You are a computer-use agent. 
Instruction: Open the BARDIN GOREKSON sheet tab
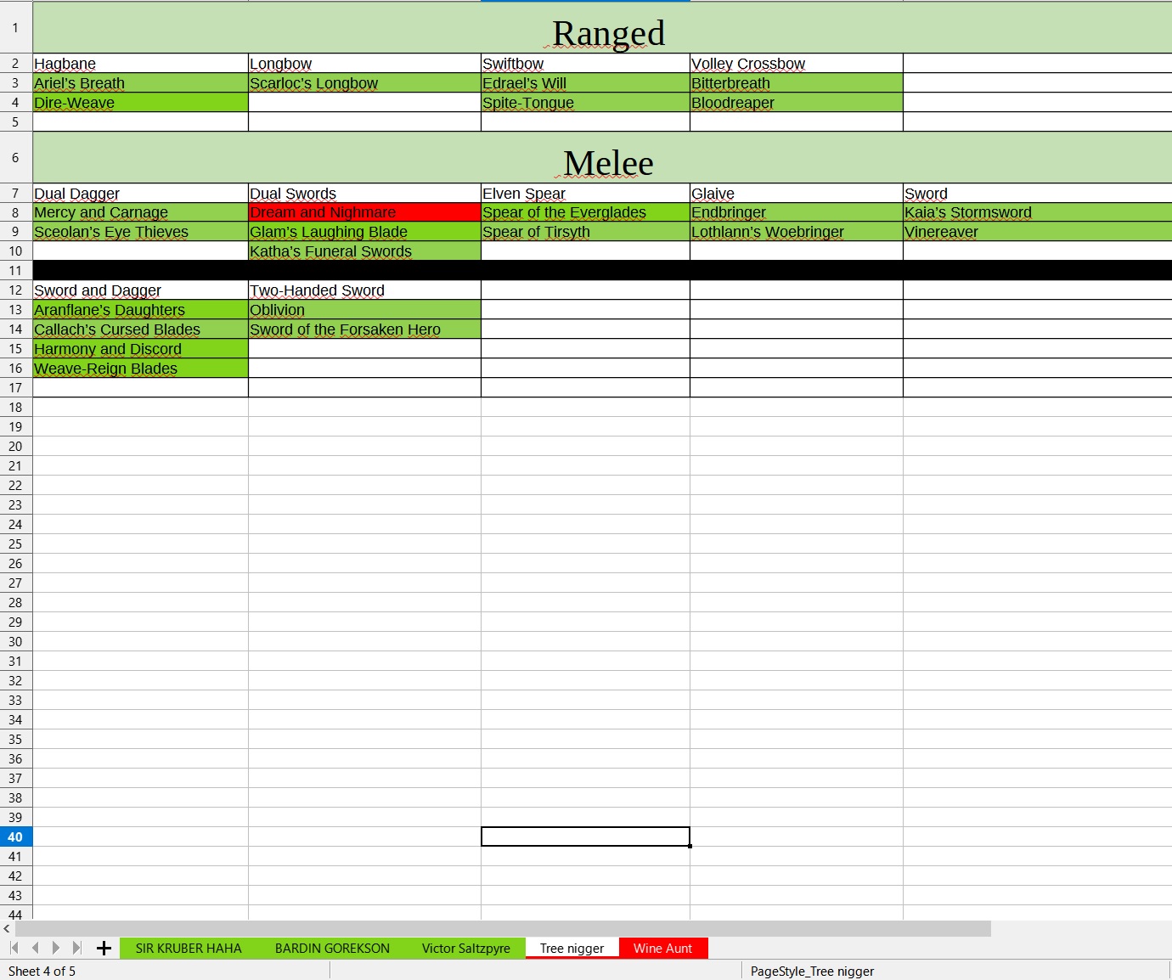[332, 949]
